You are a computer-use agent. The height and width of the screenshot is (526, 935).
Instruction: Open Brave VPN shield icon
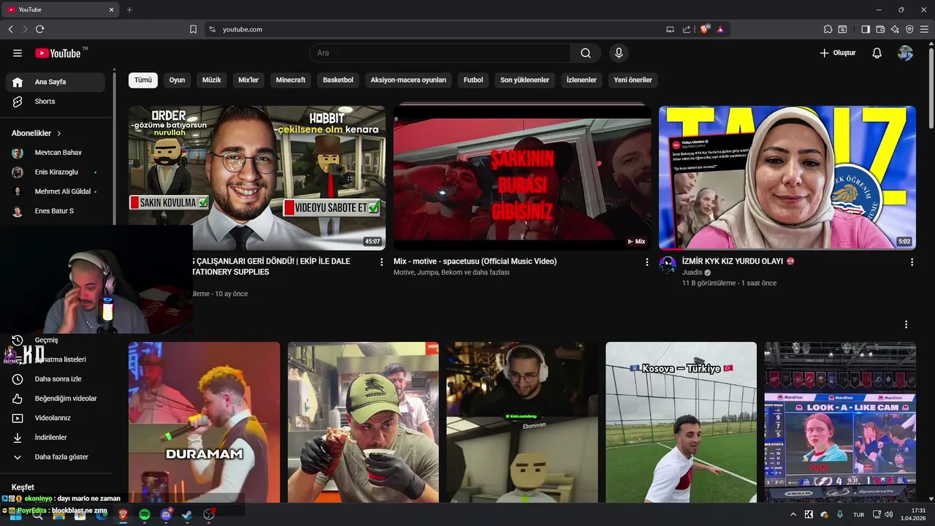pyautogui.click(x=909, y=29)
